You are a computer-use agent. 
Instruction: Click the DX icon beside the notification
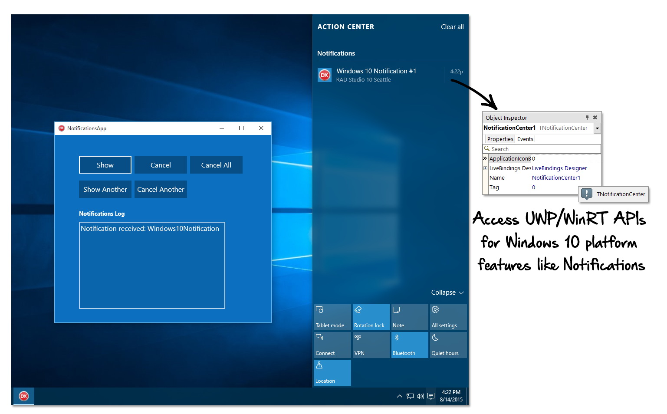point(325,75)
